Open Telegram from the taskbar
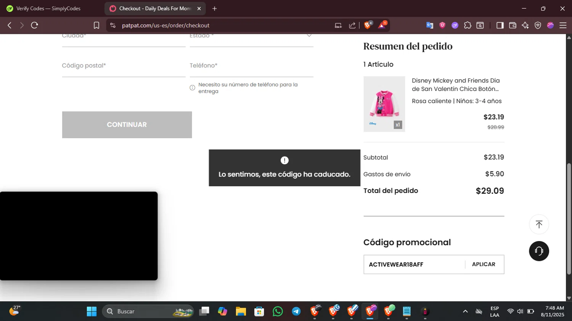Image resolution: width=572 pixels, height=321 pixels. click(296, 311)
